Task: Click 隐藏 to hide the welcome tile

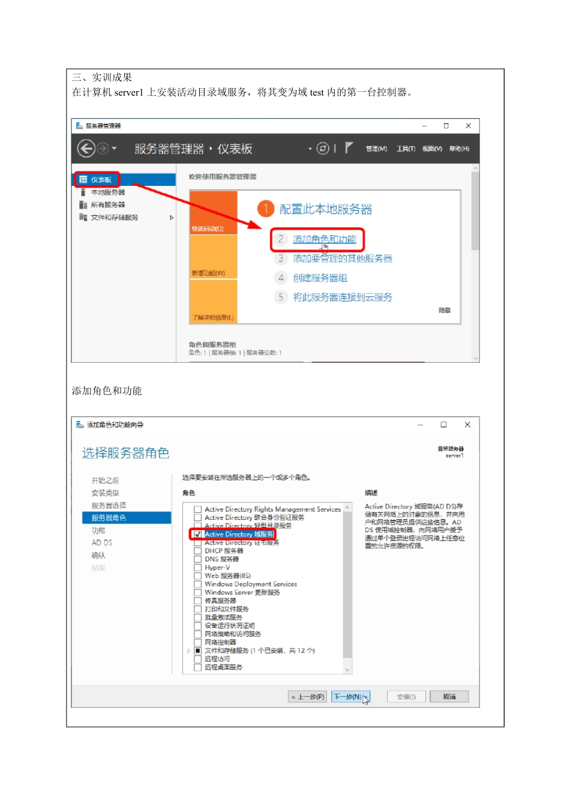Action: tap(445, 310)
